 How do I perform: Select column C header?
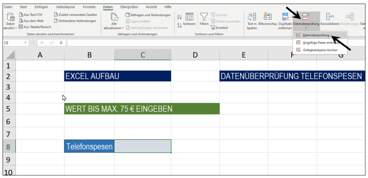tap(143, 55)
